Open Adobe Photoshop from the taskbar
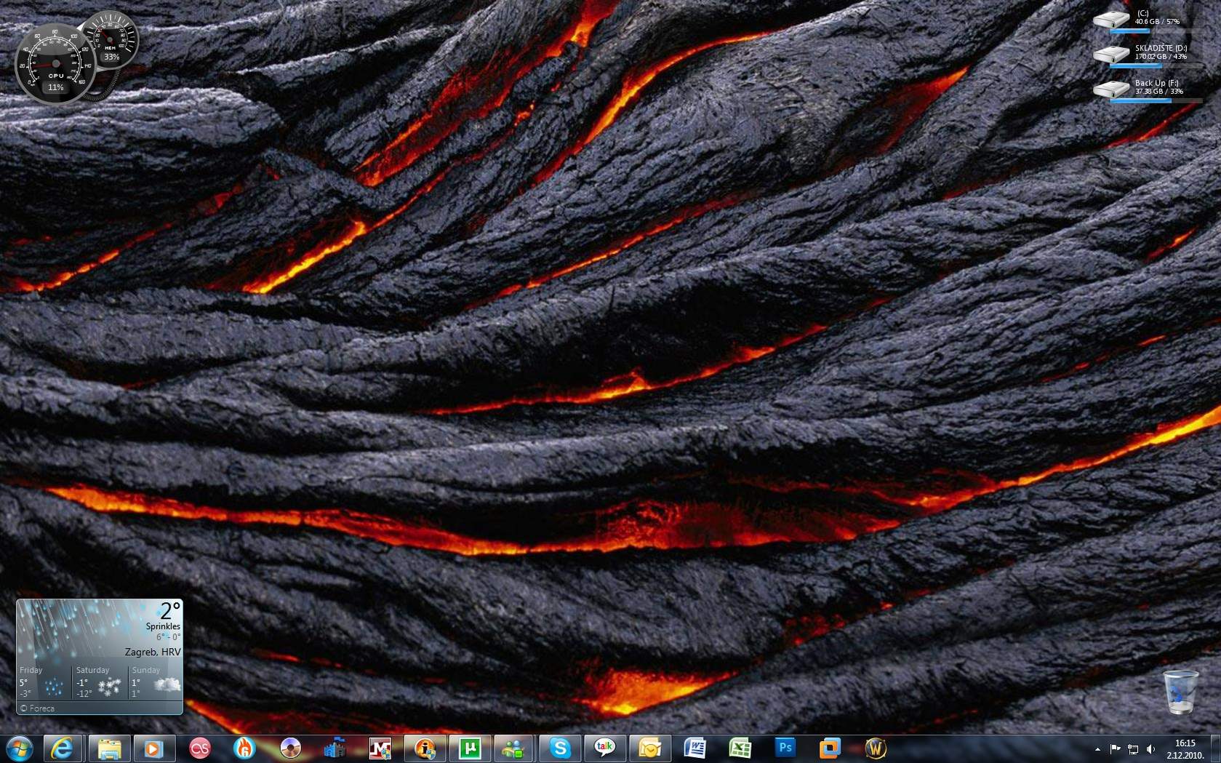Image resolution: width=1221 pixels, height=763 pixels. 785,748
